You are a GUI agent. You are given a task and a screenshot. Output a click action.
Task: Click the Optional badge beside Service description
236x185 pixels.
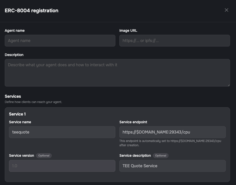tap(161, 155)
